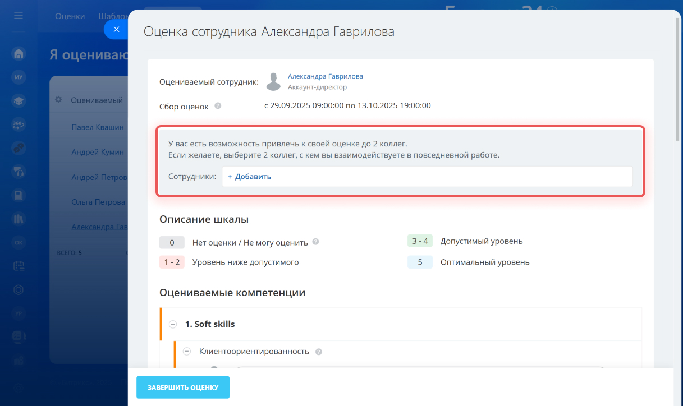Open the 360 assessment sidebar icon

19,124
